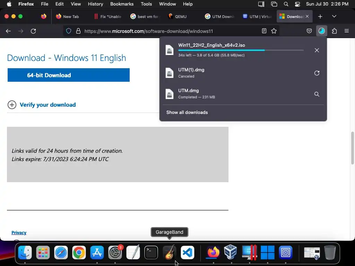Open the pinned Firefox tab
Image resolution: width=355 pixels, height=266 pixels.
(44, 16)
